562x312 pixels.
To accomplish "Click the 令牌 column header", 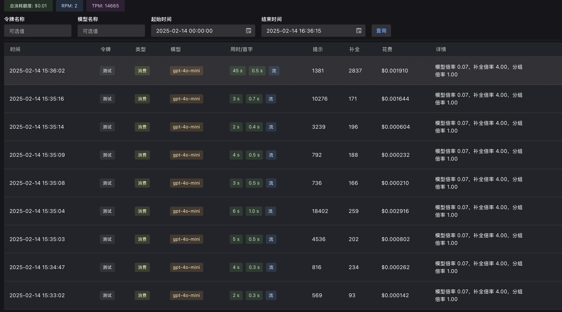I will coord(106,49).
